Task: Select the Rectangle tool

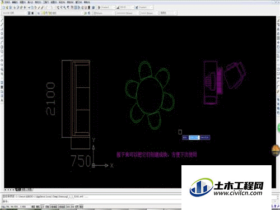Action: (2, 38)
